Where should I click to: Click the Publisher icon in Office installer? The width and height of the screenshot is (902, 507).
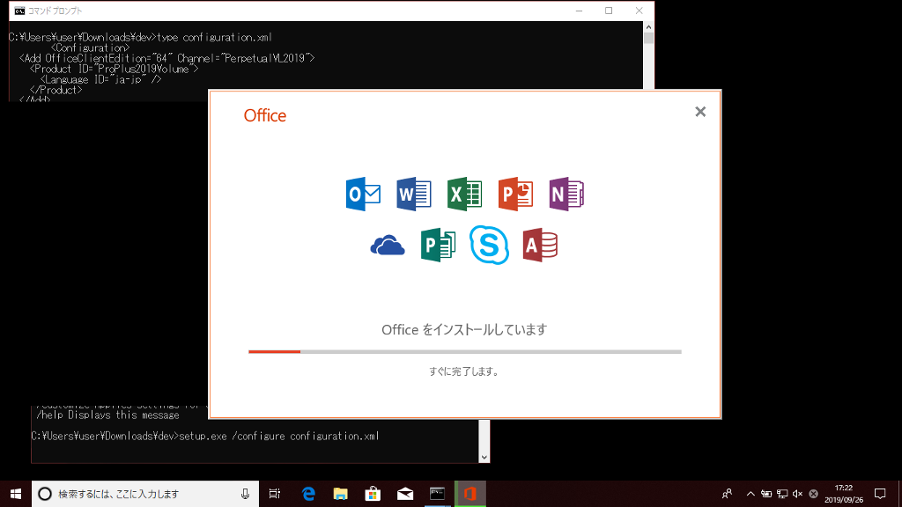click(439, 246)
